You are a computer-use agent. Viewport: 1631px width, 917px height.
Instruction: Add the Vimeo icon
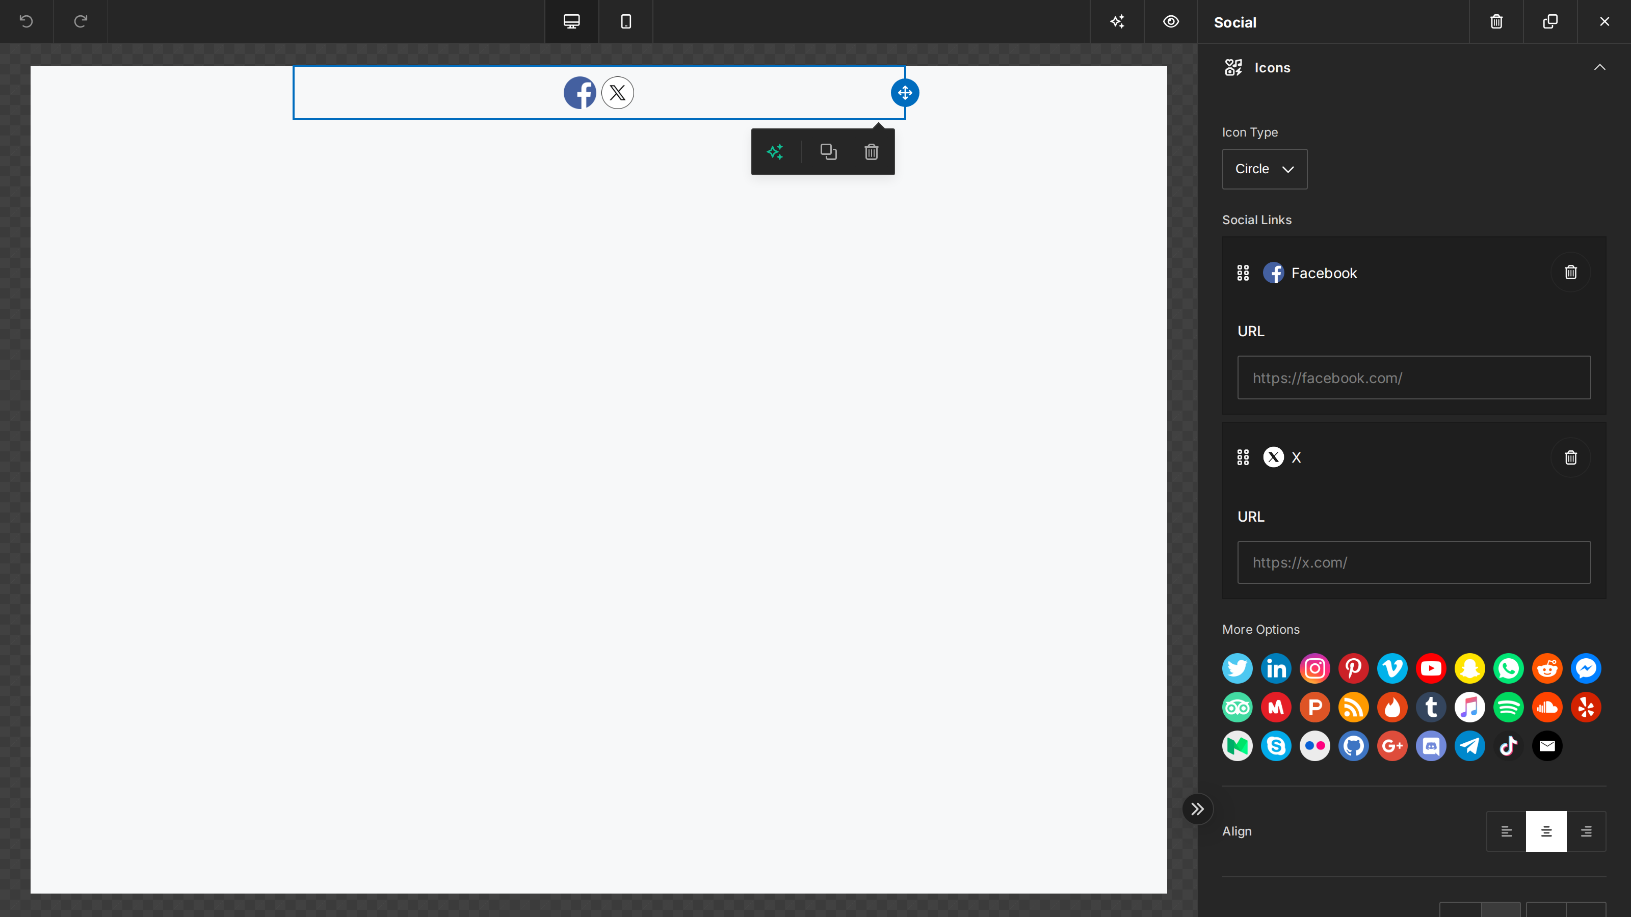tap(1392, 668)
